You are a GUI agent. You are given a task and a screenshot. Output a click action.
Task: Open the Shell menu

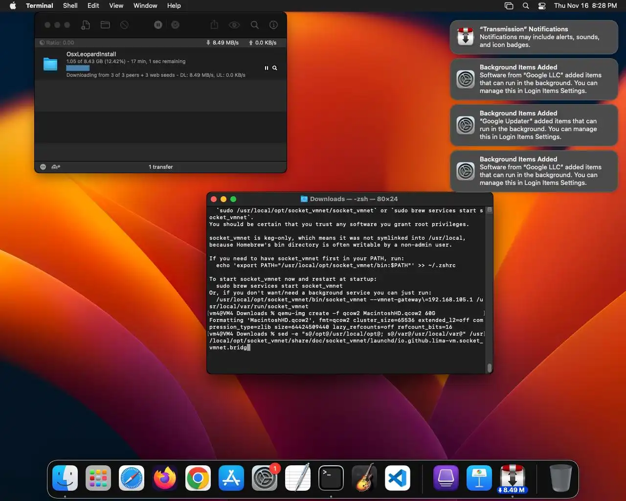70,6
